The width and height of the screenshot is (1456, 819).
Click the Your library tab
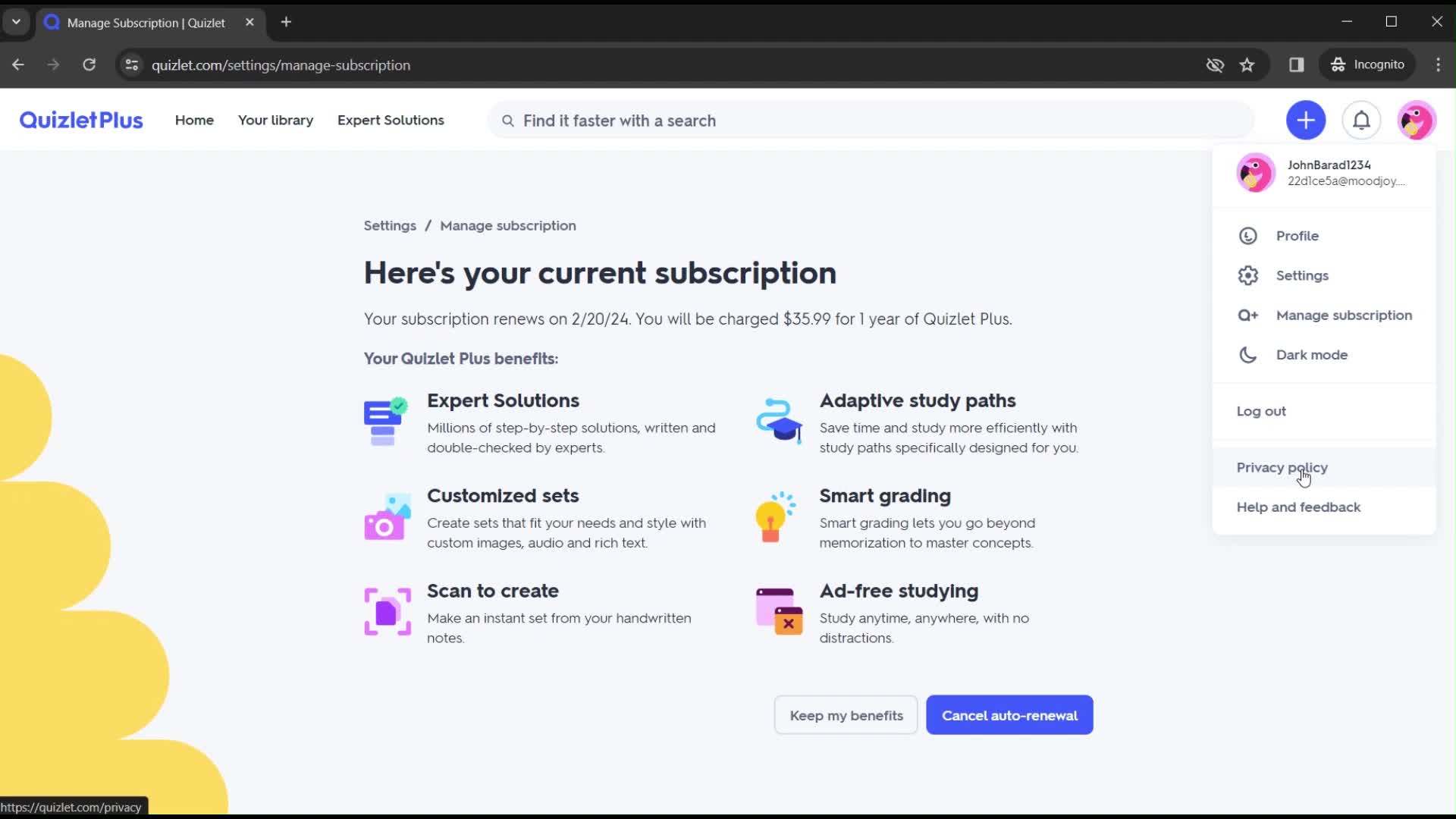tap(275, 120)
